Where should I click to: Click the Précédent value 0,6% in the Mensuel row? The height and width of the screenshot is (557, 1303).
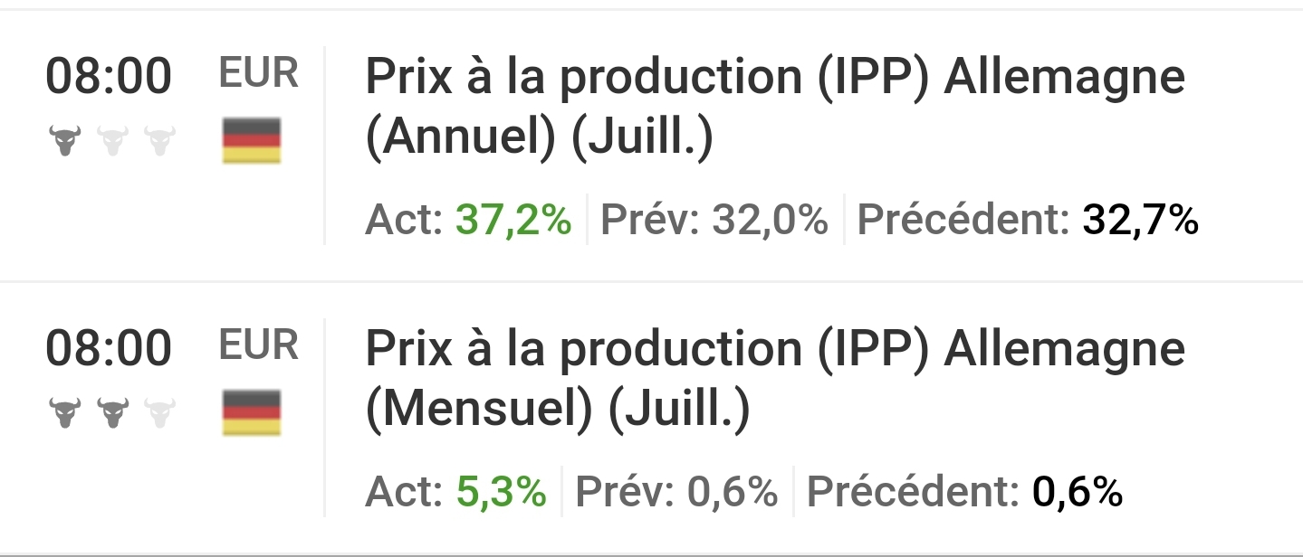point(1077,492)
